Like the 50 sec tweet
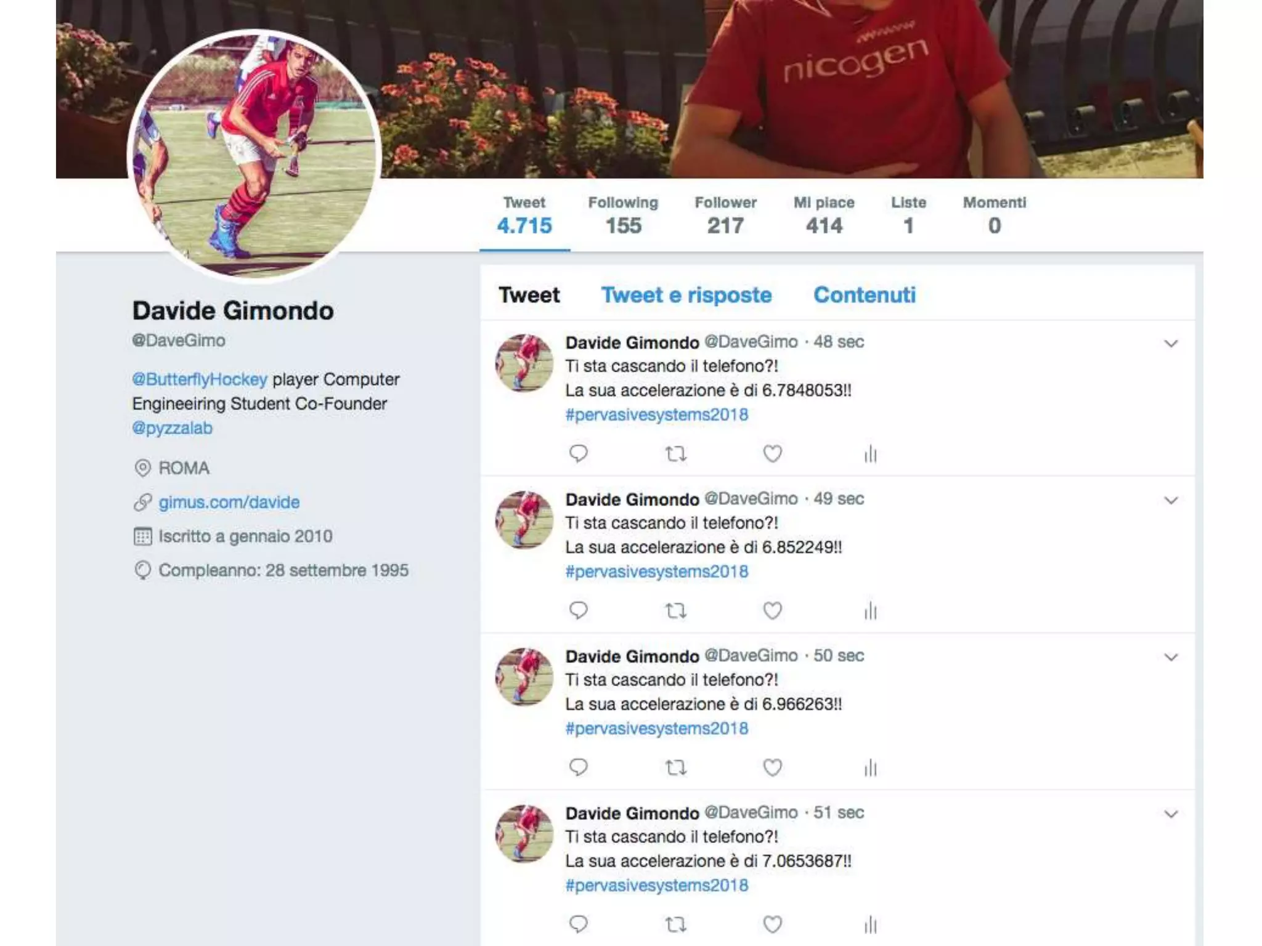Image resolution: width=1262 pixels, height=946 pixels. click(773, 767)
